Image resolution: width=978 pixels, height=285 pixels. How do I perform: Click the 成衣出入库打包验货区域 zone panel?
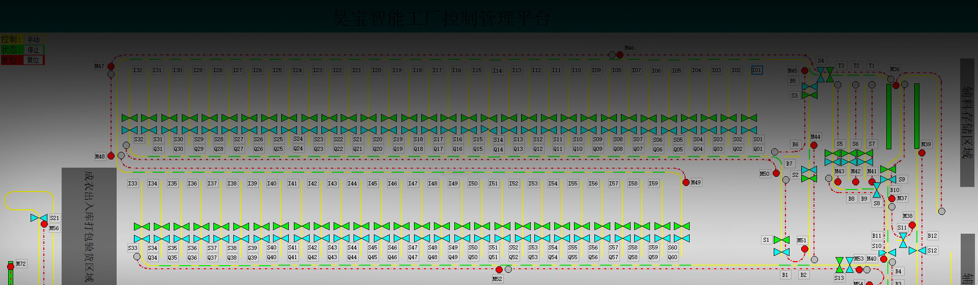89,226
